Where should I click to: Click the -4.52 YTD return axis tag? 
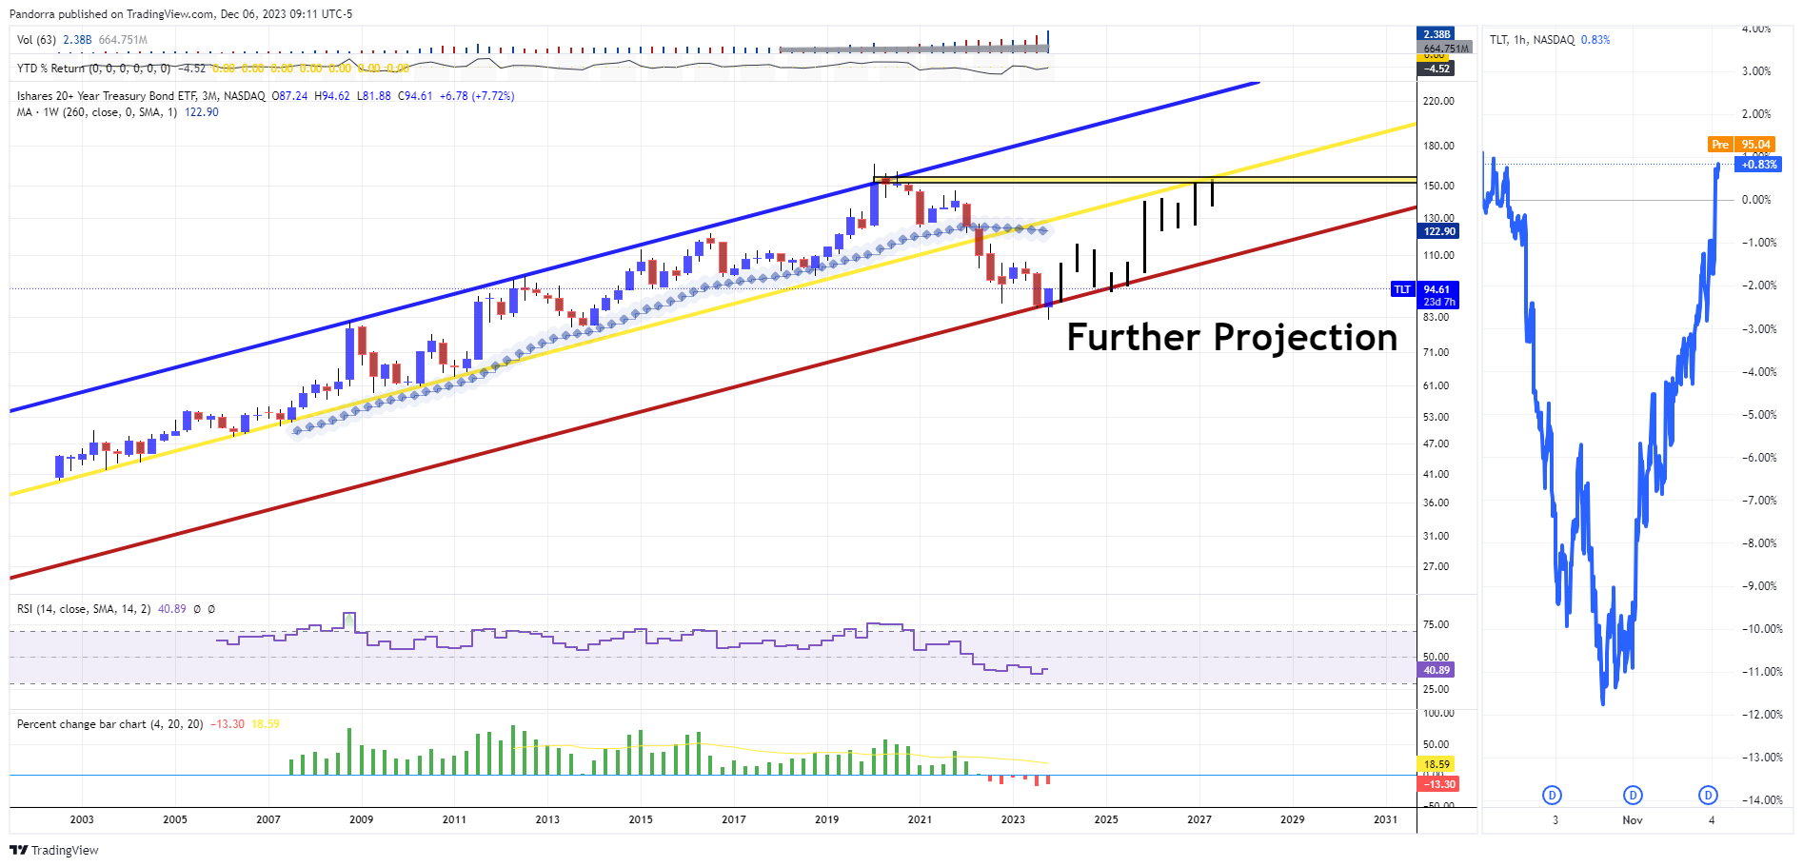1436,69
